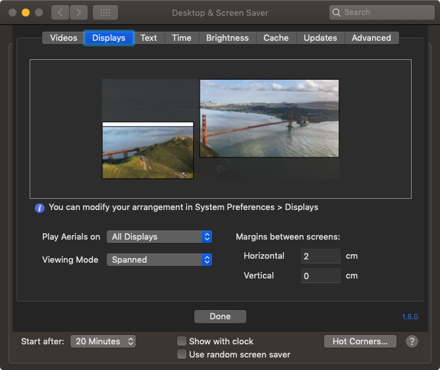The height and width of the screenshot is (370, 440).
Task: Click the magnifier icon in the search box
Action: click(336, 13)
